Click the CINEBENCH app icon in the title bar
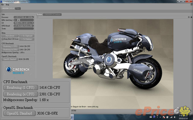The width and height of the screenshot is (193, 120). click(1, 1)
